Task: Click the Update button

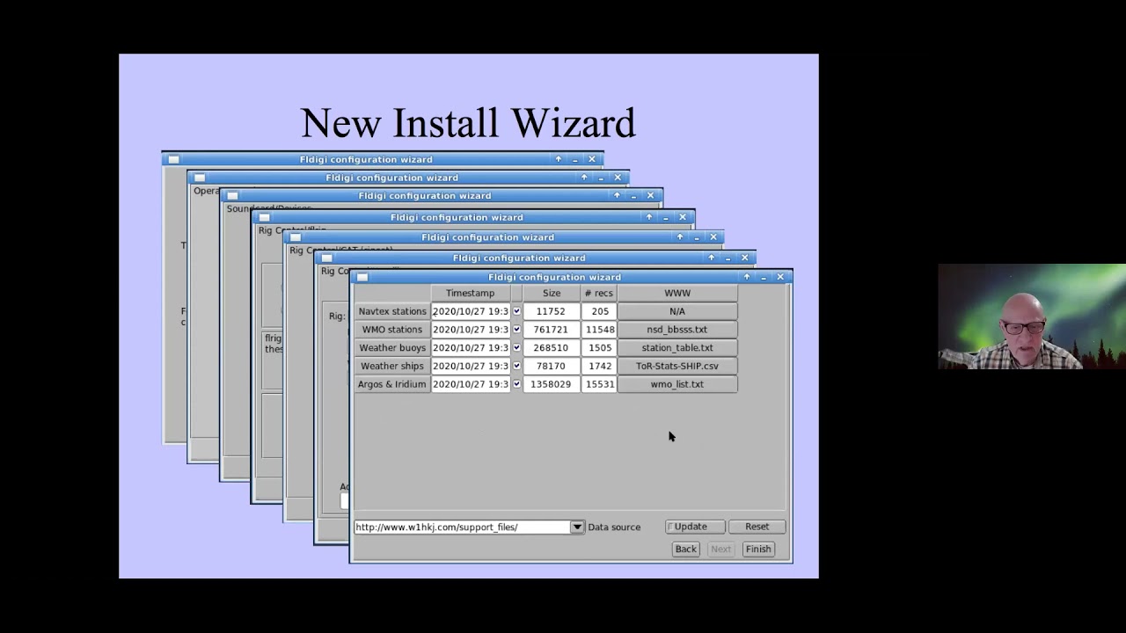Action: point(695,527)
